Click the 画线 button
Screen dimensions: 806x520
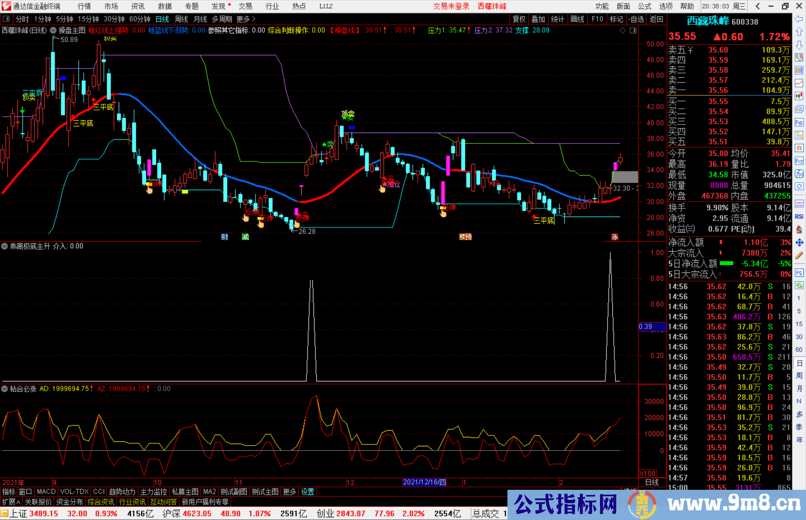tap(577, 19)
